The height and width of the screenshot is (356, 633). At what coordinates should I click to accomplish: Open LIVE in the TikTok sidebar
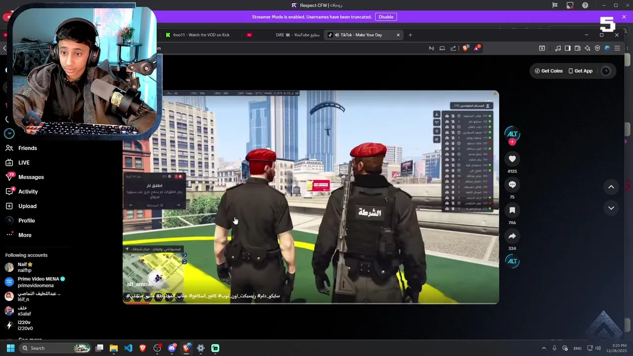tap(18, 163)
